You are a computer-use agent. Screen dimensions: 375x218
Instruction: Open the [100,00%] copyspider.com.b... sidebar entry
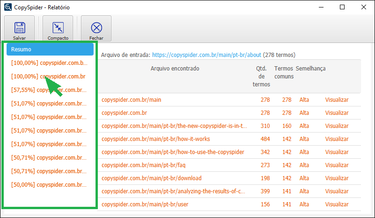[x=49, y=63]
